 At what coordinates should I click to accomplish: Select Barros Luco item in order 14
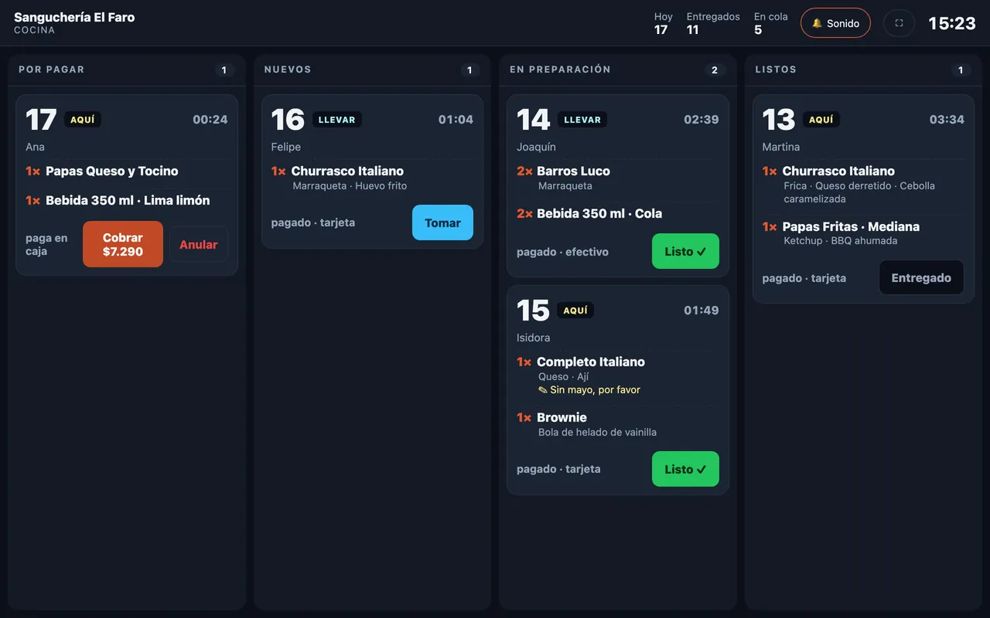[573, 171]
